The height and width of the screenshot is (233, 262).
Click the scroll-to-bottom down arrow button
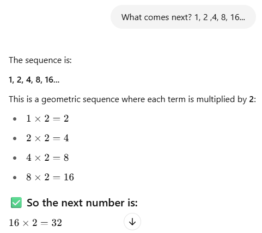[132, 222]
